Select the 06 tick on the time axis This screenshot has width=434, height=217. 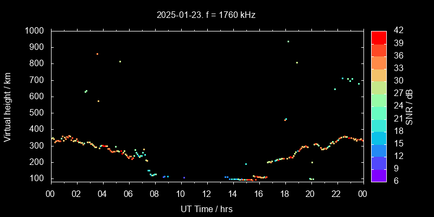point(129,194)
